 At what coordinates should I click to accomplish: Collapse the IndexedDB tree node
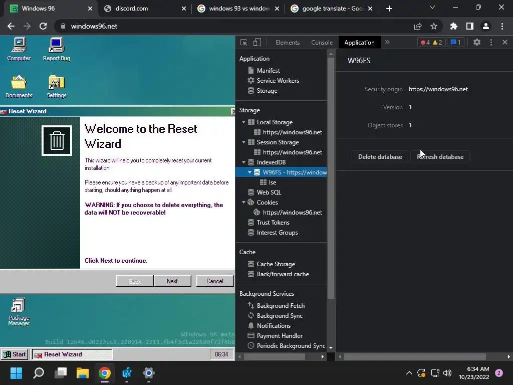click(x=244, y=162)
